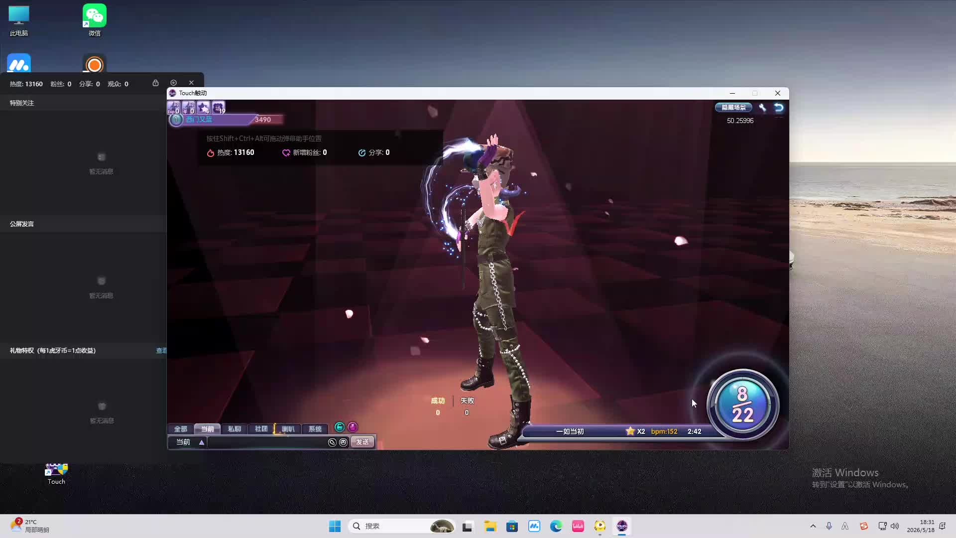Open the volume speaker tray icon
Viewport: 956px width, 538px height.
click(x=895, y=526)
